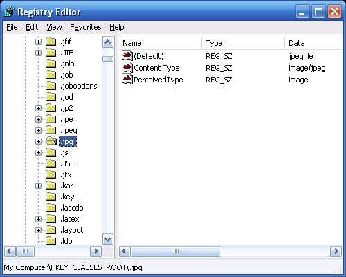
Task: Minimize the Registry Editor window
Action: [x=302, y=12]
